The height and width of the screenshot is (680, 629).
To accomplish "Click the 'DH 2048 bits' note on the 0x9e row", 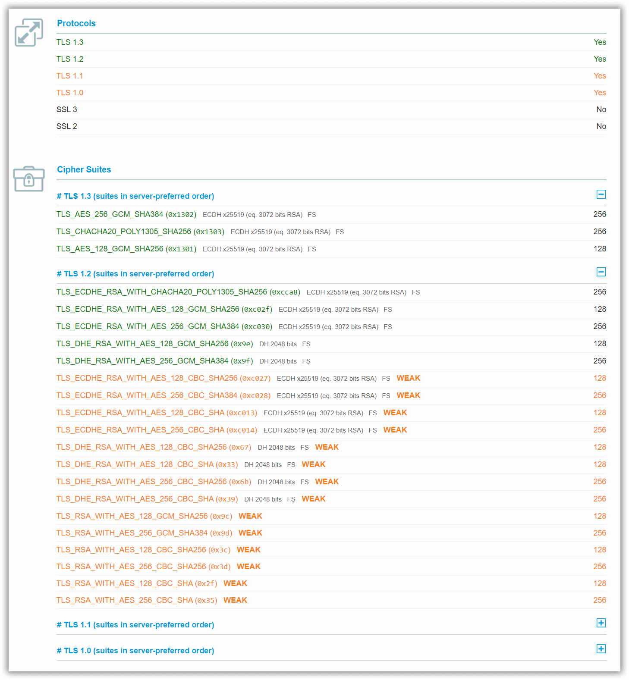I will (x=278, y=344).
